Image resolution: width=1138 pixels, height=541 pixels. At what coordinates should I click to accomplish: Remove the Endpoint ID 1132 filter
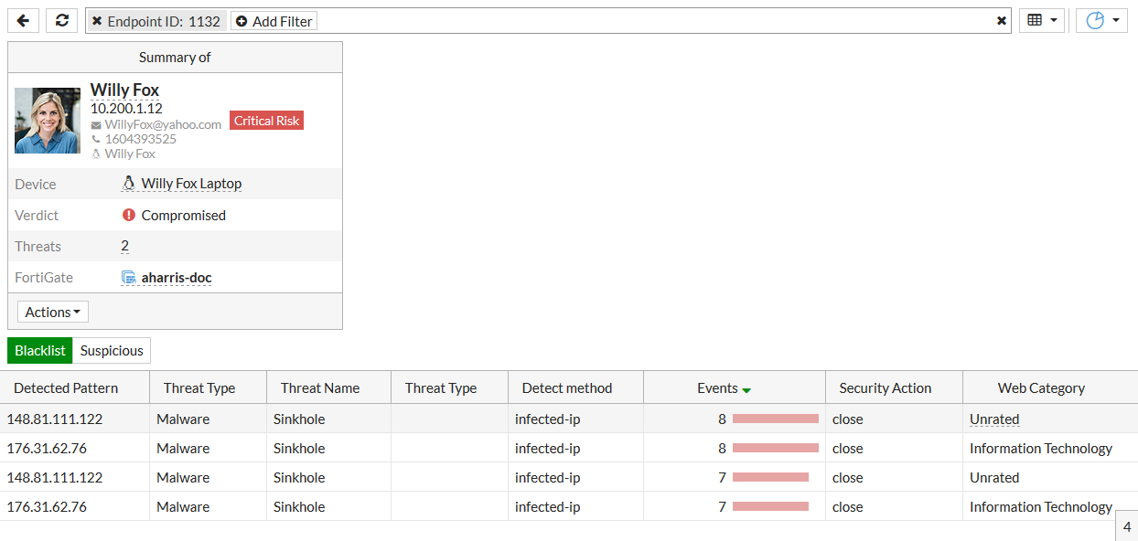tap(97, 21)
